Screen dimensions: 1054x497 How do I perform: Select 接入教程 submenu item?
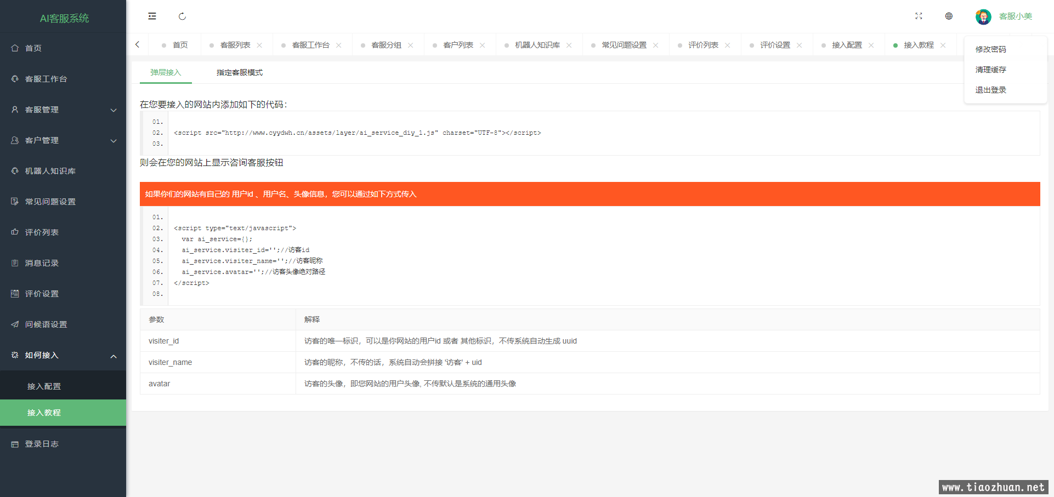tap(63, 413)
